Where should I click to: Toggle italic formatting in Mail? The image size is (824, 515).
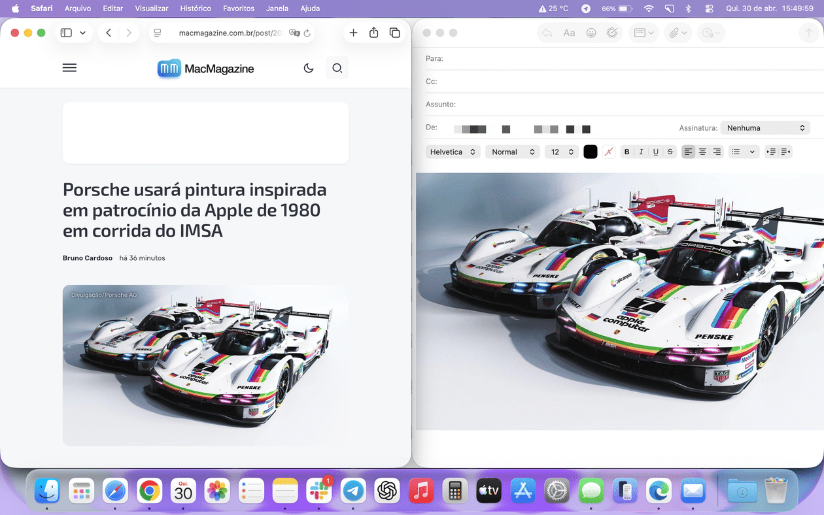tap(641, 152)
